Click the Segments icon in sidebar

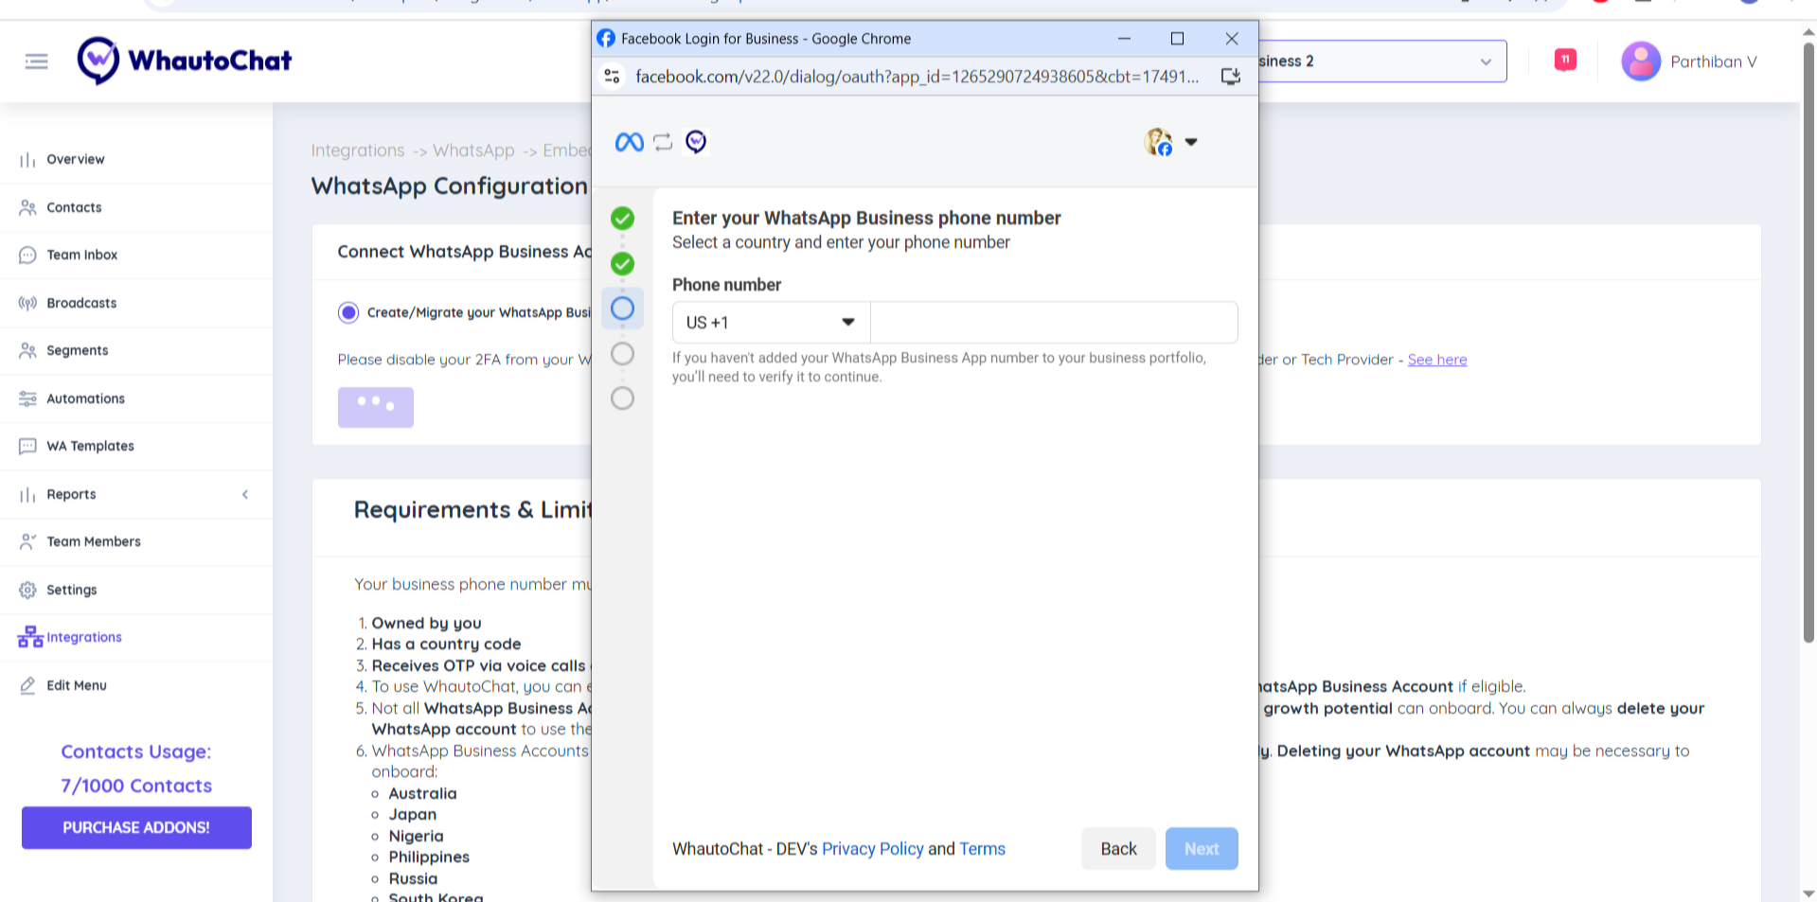pyautogui.click(x=27, y=350)
